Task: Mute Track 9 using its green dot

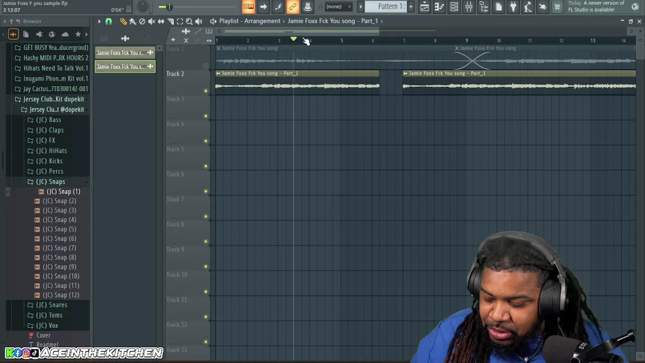Action: (206, 266)
